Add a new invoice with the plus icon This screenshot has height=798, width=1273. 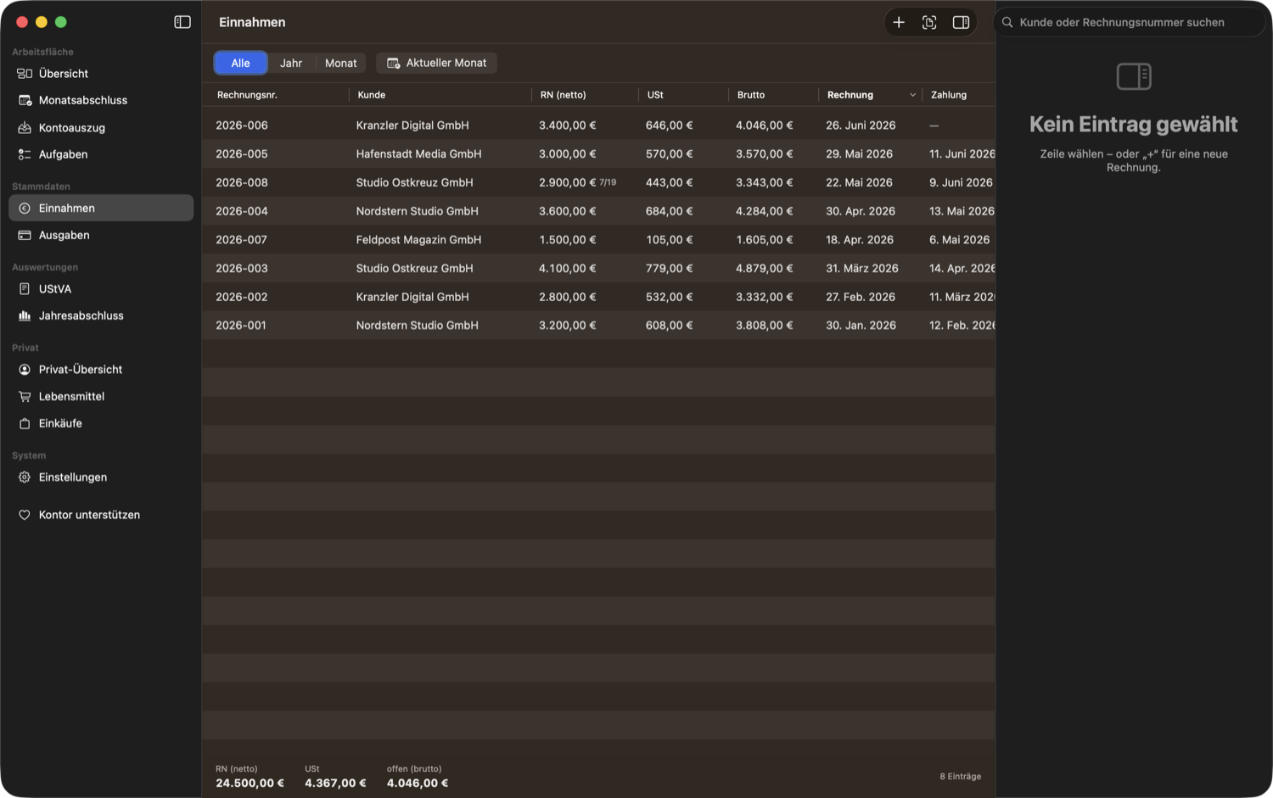[899, 22]
